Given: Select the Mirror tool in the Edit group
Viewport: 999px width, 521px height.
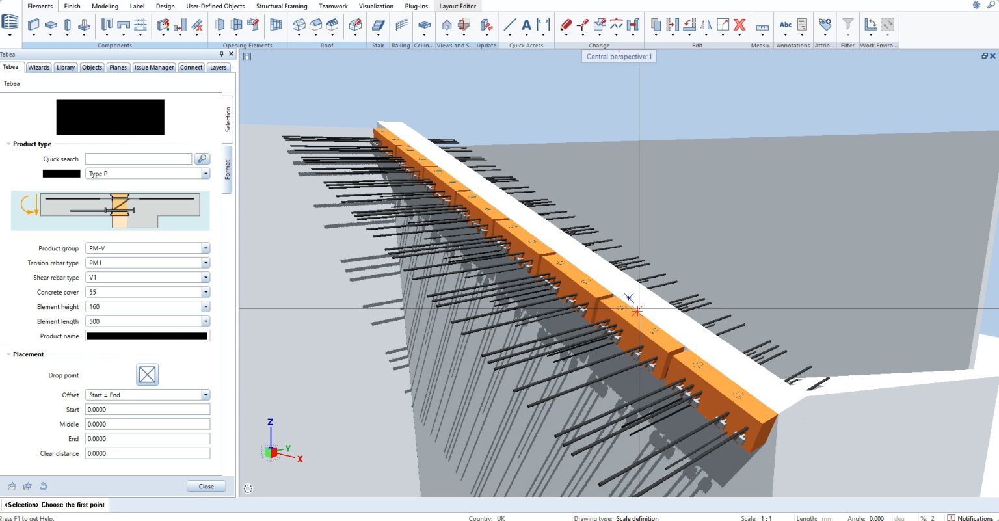Looking at the screenshot, I should [706, 25].
